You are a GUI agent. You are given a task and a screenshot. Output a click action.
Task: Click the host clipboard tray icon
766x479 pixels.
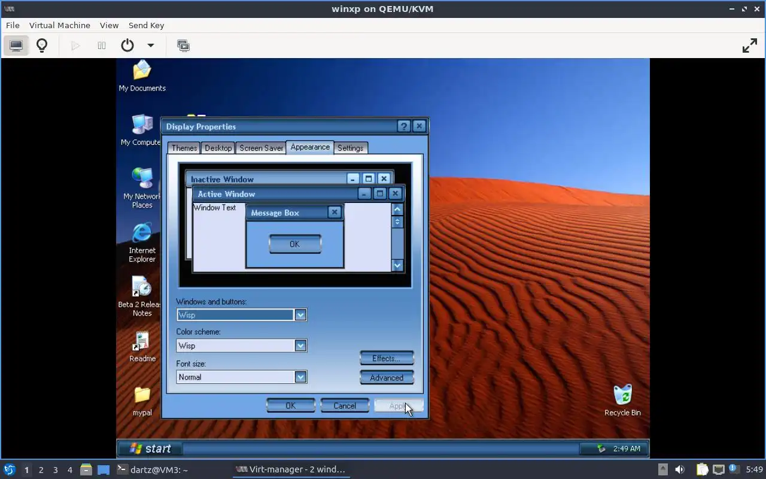coord(702,469)
